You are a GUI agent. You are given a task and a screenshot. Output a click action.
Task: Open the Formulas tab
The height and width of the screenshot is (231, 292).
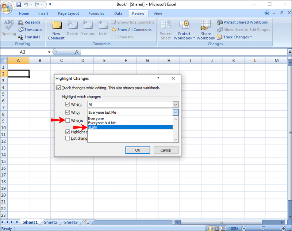click(x=96, y=14)
